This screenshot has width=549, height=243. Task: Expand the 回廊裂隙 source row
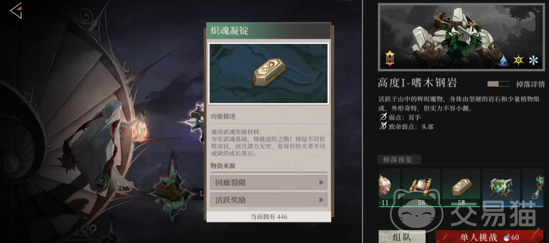point(268,183)
